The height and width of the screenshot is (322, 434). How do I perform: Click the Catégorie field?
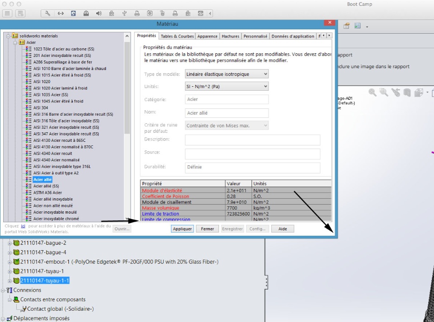[x=226, y=99]
